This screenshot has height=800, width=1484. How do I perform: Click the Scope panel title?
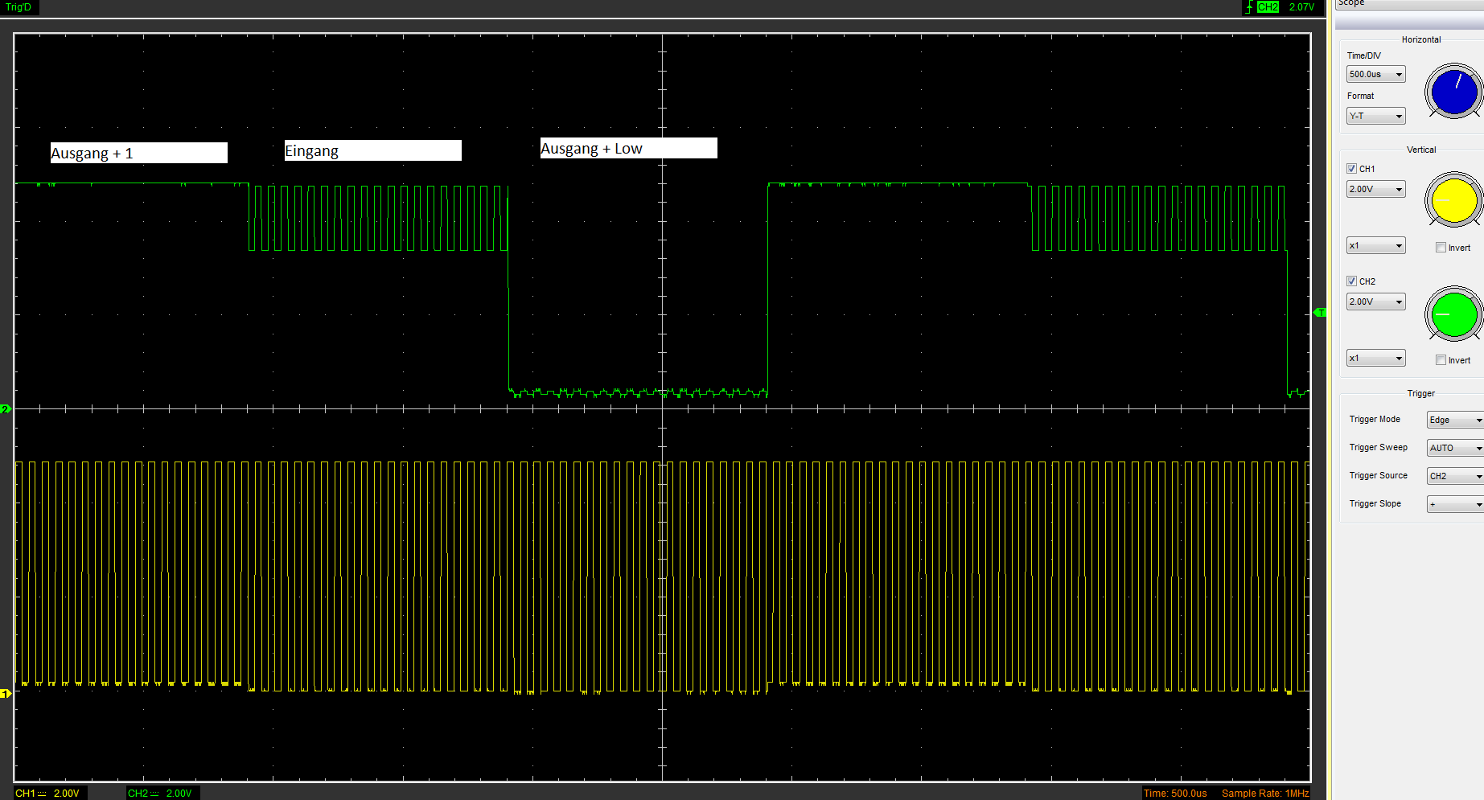pos(1351,3)
